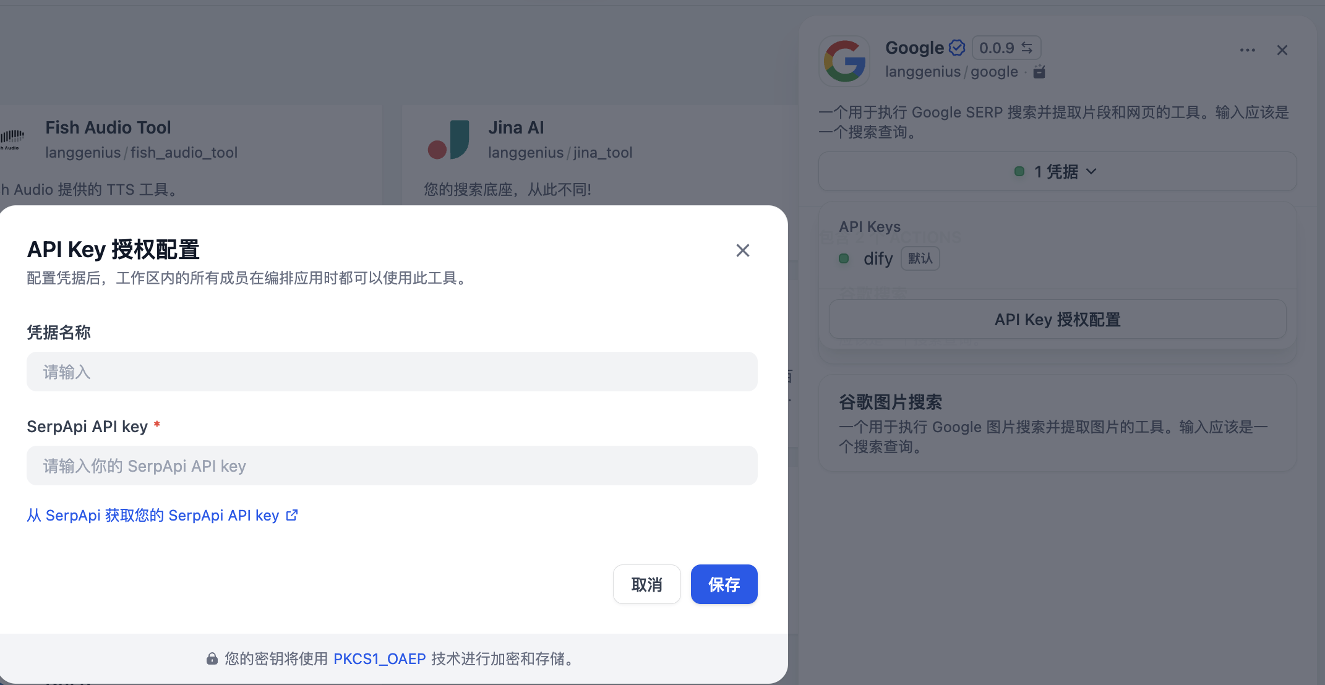The height and width of the screenshot is (685, 1325).
Task: Click the API Key 授权配置 panel button
Action: point(1057,320)
